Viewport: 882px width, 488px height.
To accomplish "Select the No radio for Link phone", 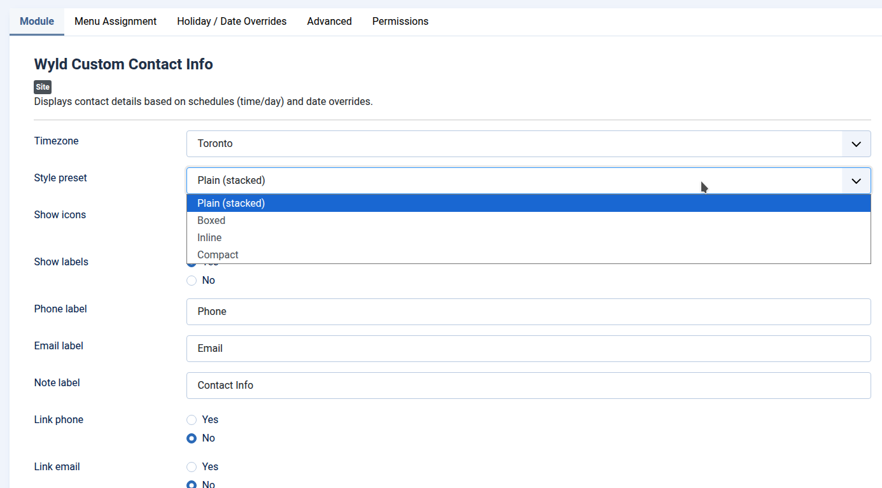I will [x=192, y=438].
